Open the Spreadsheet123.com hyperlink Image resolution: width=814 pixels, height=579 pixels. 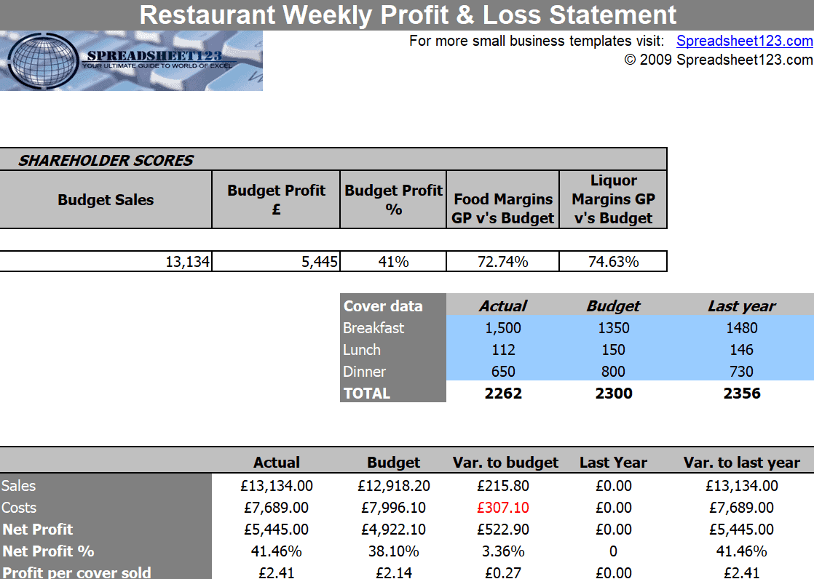tap(744, 41)
